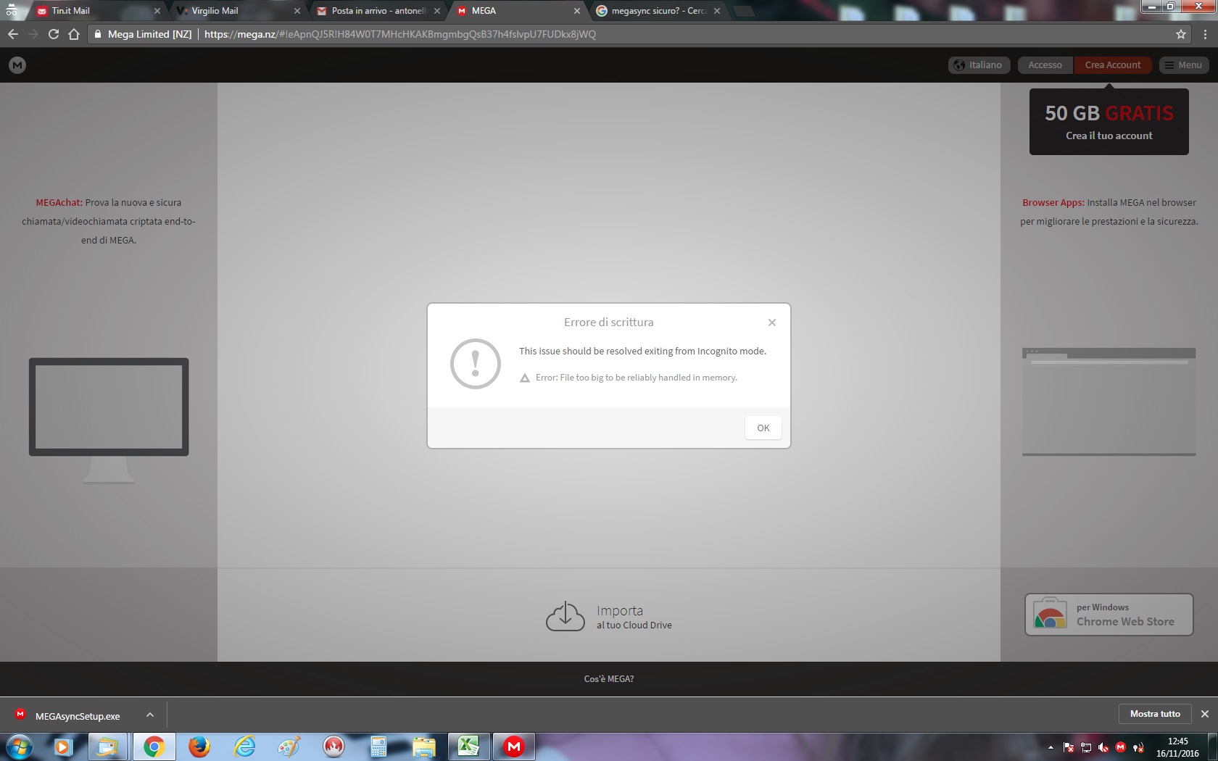Click the Cos'è MEGA? footer link
The height and width of the screenshot is (761, 1218).
coord(609,679)
